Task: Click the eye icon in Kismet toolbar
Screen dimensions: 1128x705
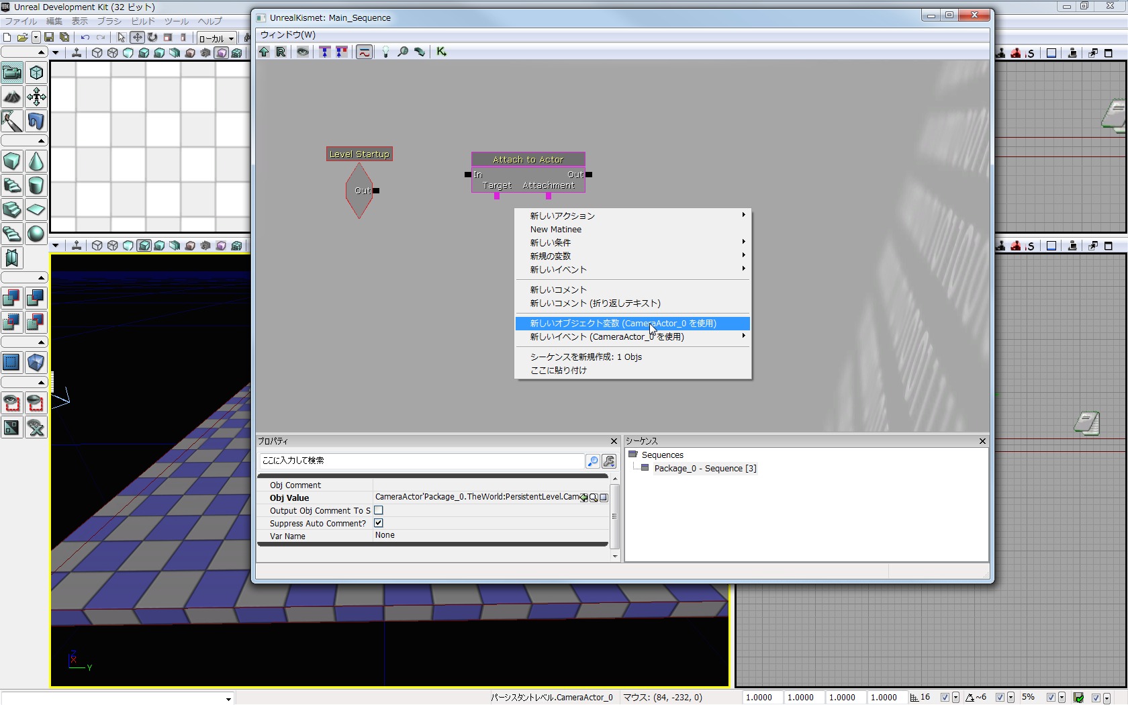Action: [x=303, y=52]
